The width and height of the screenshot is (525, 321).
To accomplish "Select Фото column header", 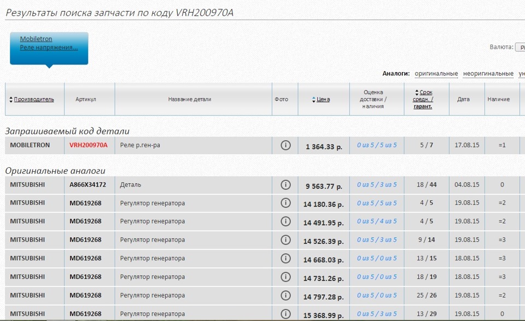I will 281,100.
